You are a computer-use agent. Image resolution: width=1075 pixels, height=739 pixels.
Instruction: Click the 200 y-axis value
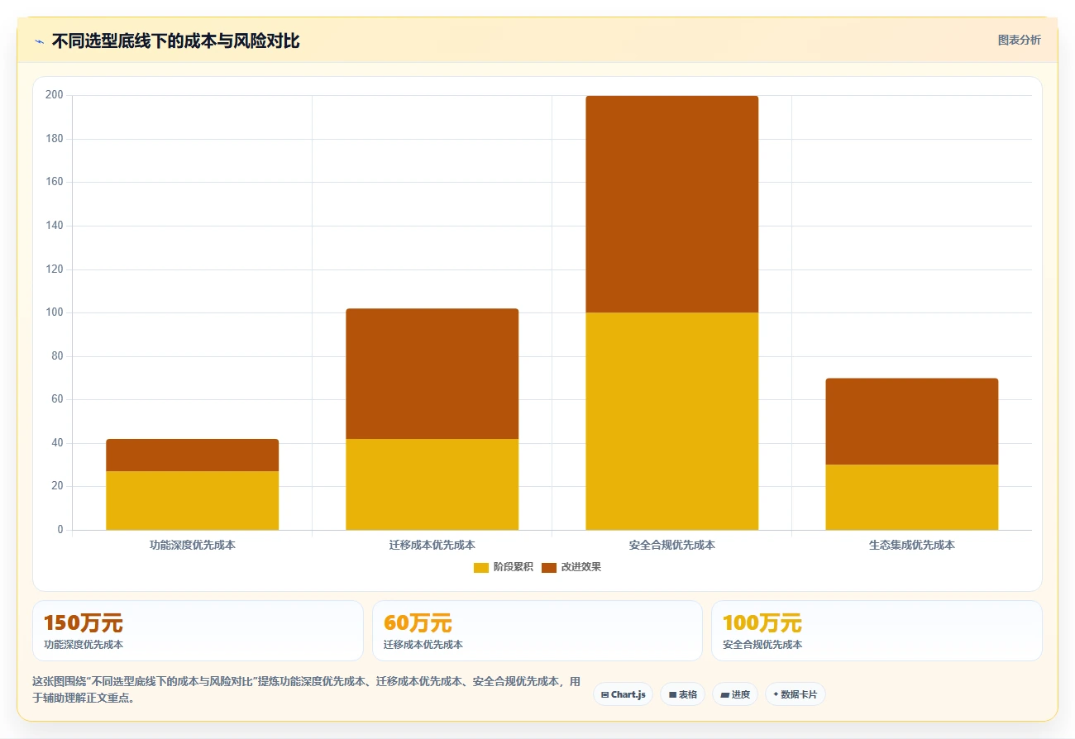(54, 95)
